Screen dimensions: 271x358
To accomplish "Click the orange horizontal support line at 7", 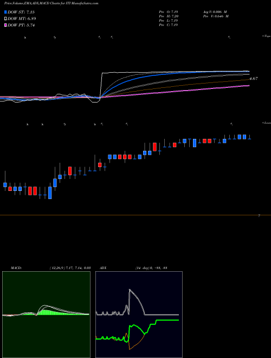I will pyautogui.click(x=135, y=215).
